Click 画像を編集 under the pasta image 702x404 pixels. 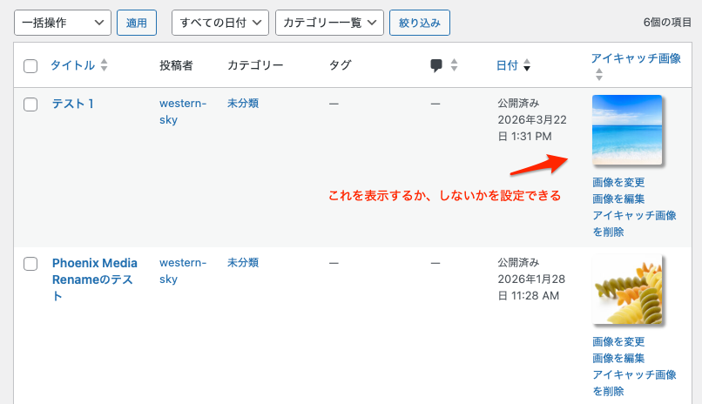(x=618, y=358)
